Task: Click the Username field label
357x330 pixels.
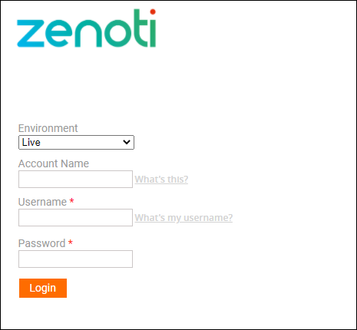Action: coord(42,202)
